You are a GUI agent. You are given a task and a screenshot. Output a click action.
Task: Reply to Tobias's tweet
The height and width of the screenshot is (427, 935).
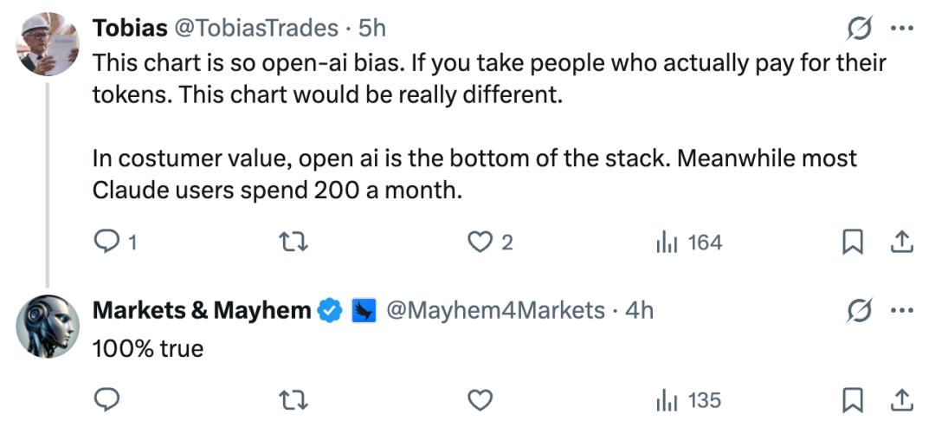pos(106,243)
